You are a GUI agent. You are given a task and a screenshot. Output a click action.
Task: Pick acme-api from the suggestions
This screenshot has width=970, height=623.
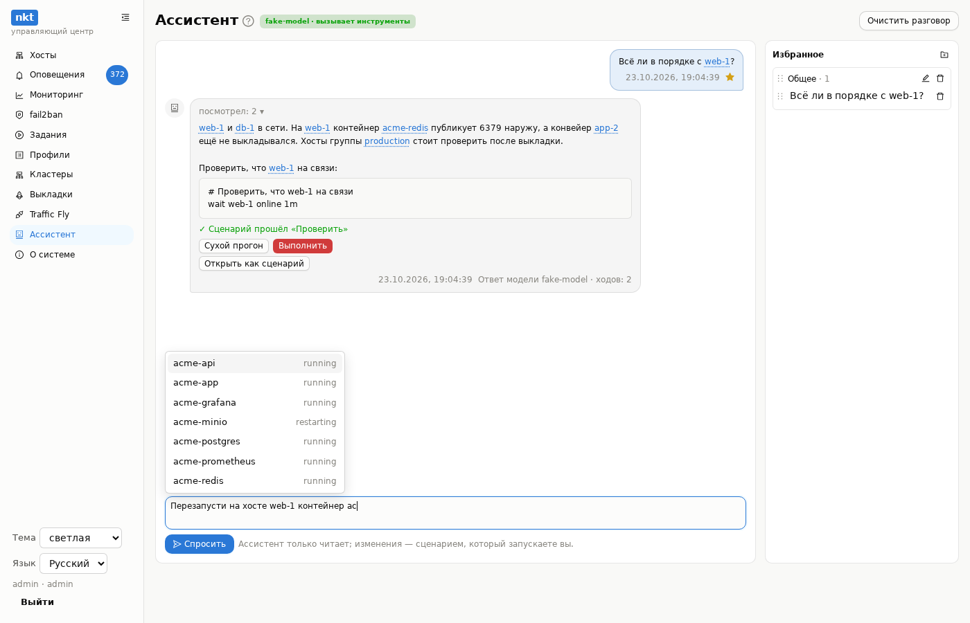tap(255, 363)
